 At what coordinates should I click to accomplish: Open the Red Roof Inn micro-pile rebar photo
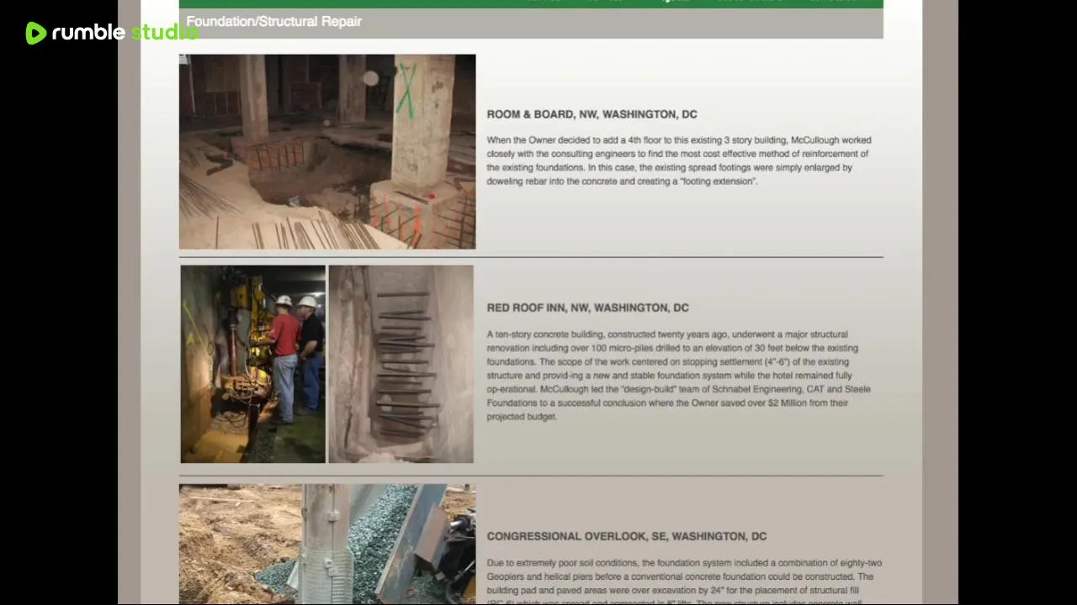401,364
